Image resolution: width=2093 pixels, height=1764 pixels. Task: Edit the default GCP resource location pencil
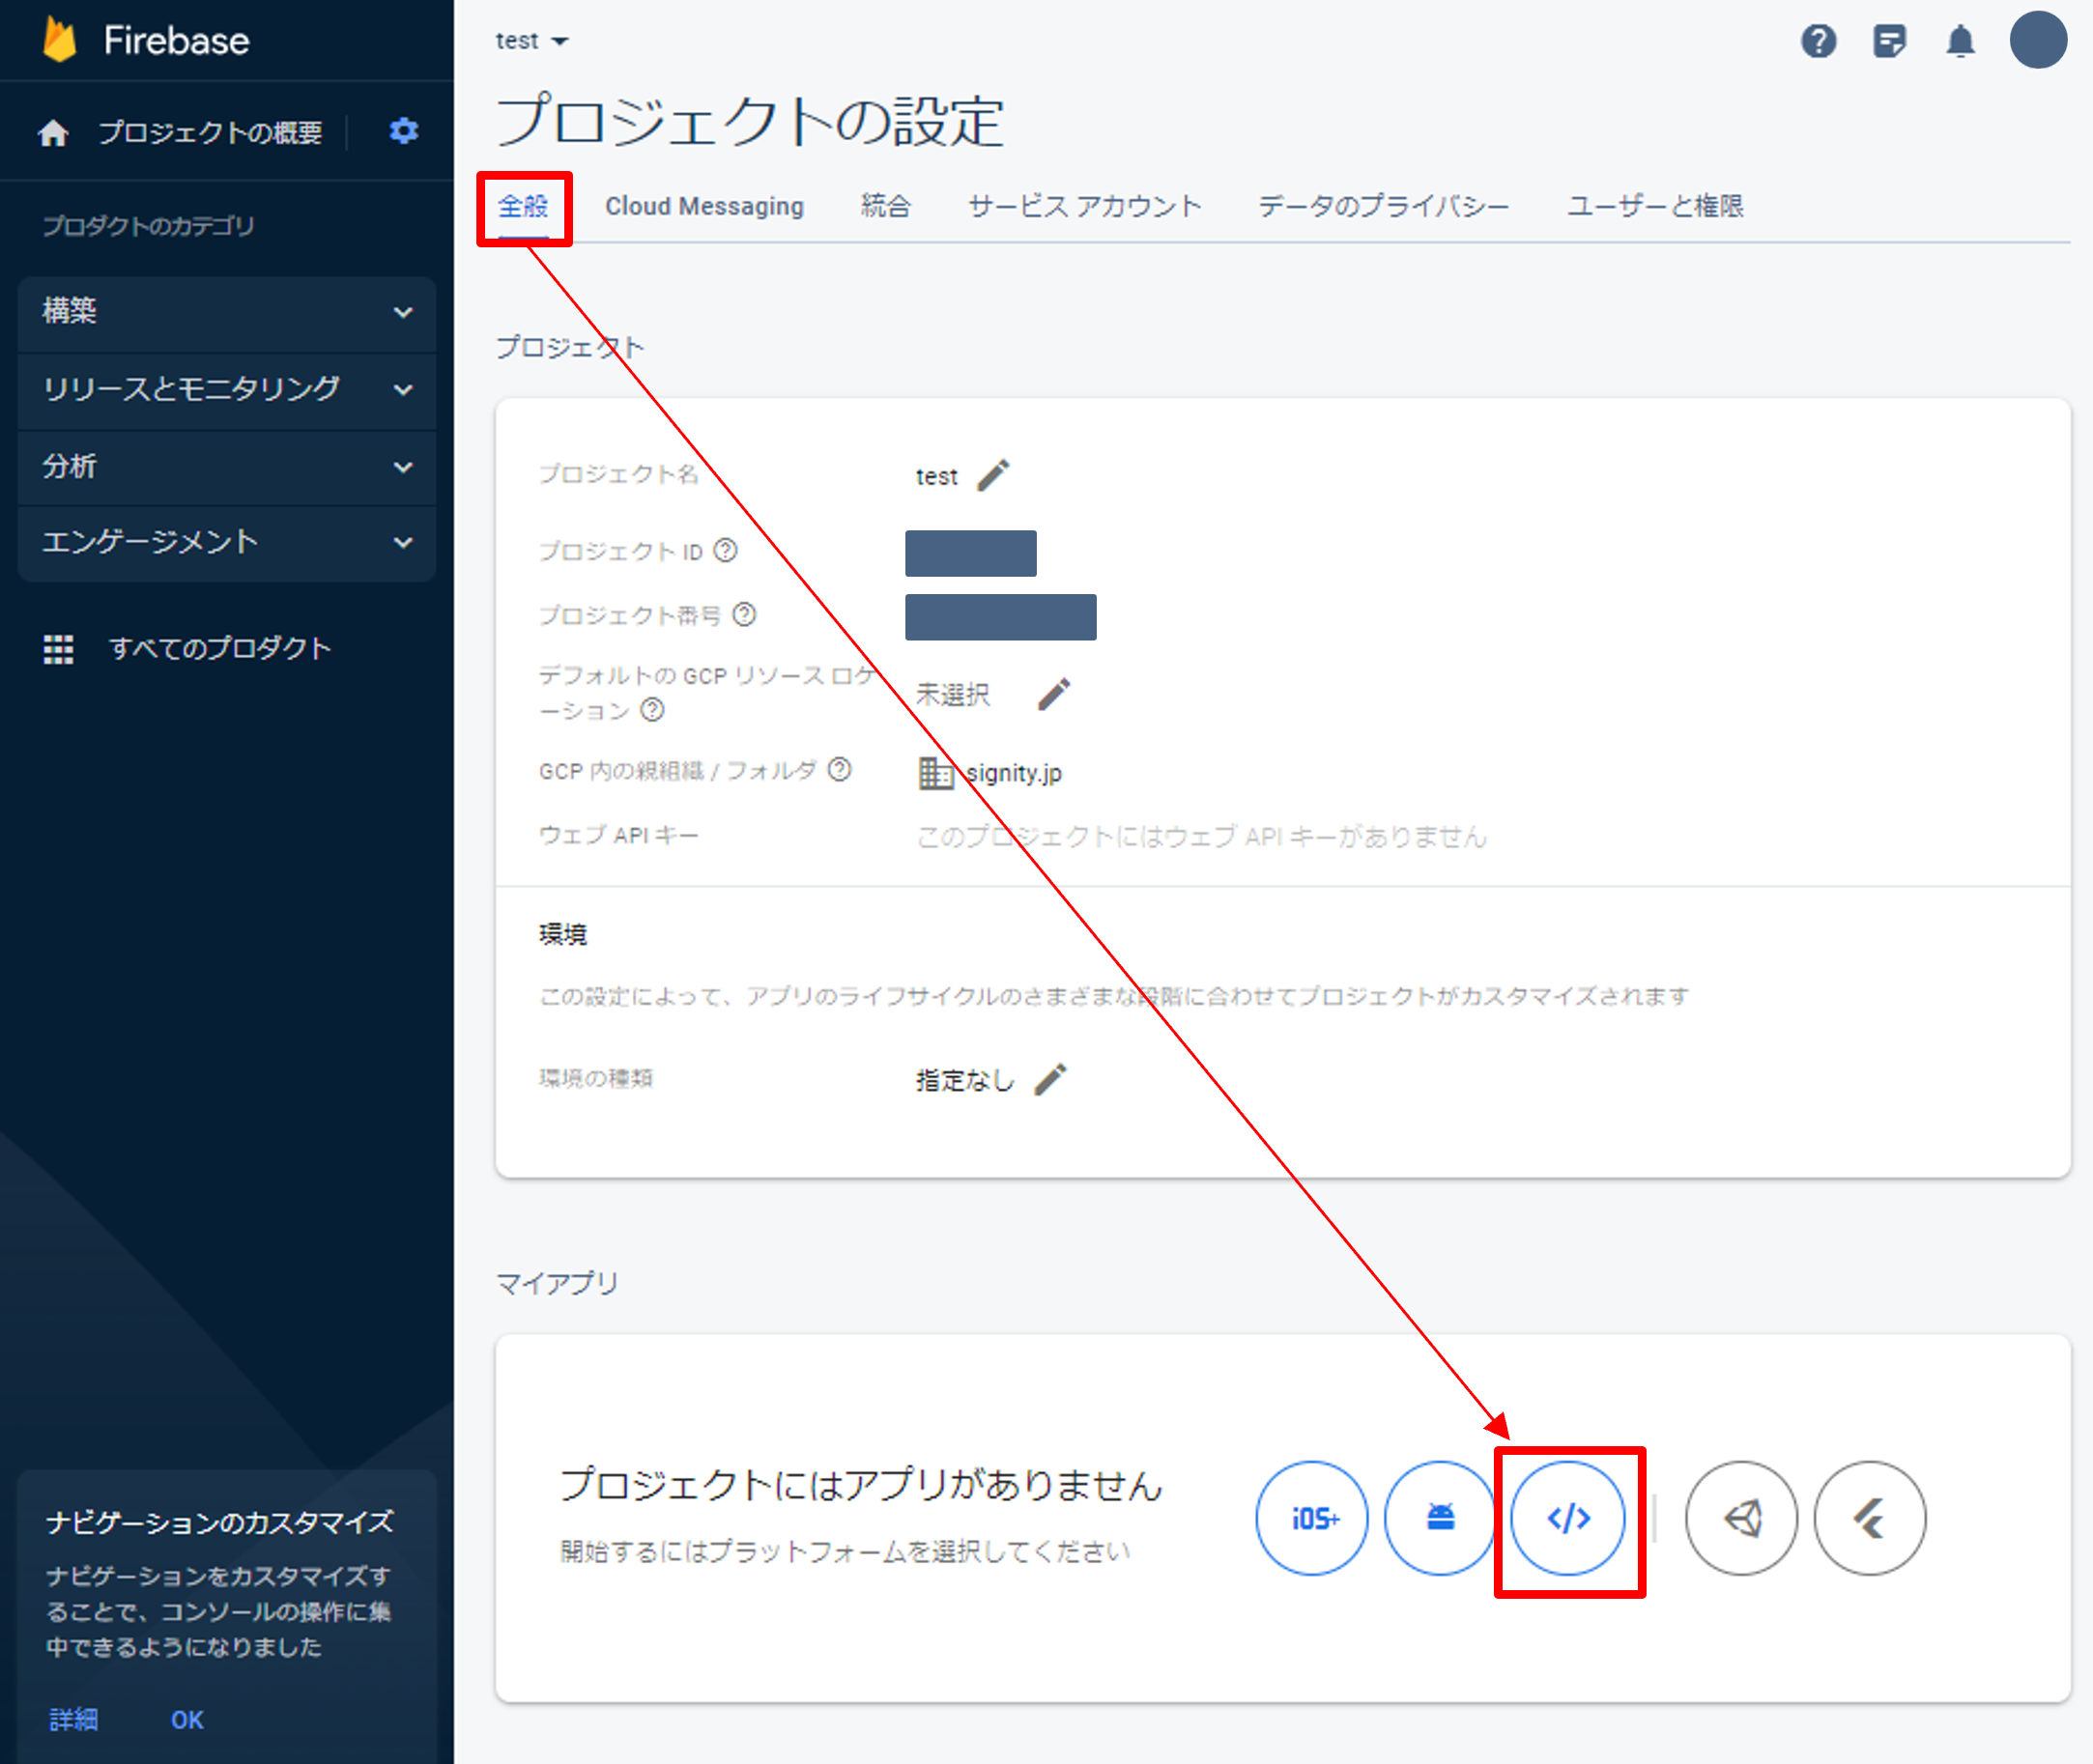[1054, 693]
